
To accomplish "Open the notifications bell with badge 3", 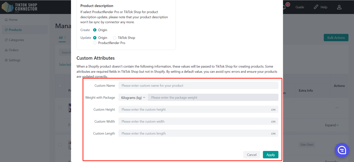I will click(x=284, y=7).
